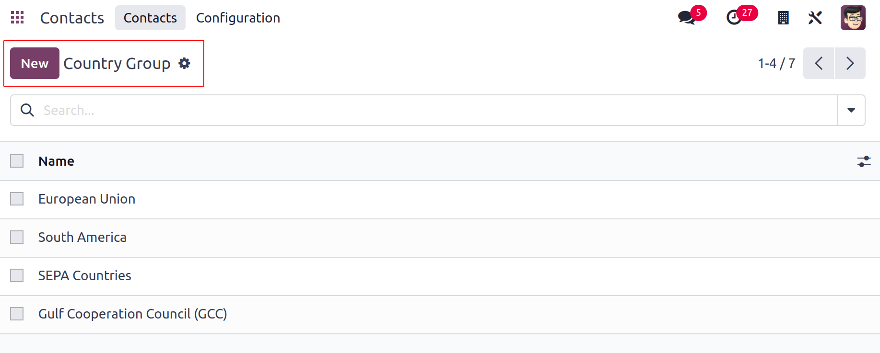Viewport: 880px width, 353px height.
Task: Tick the South America checkbox
Action: (x=17, y=237)
